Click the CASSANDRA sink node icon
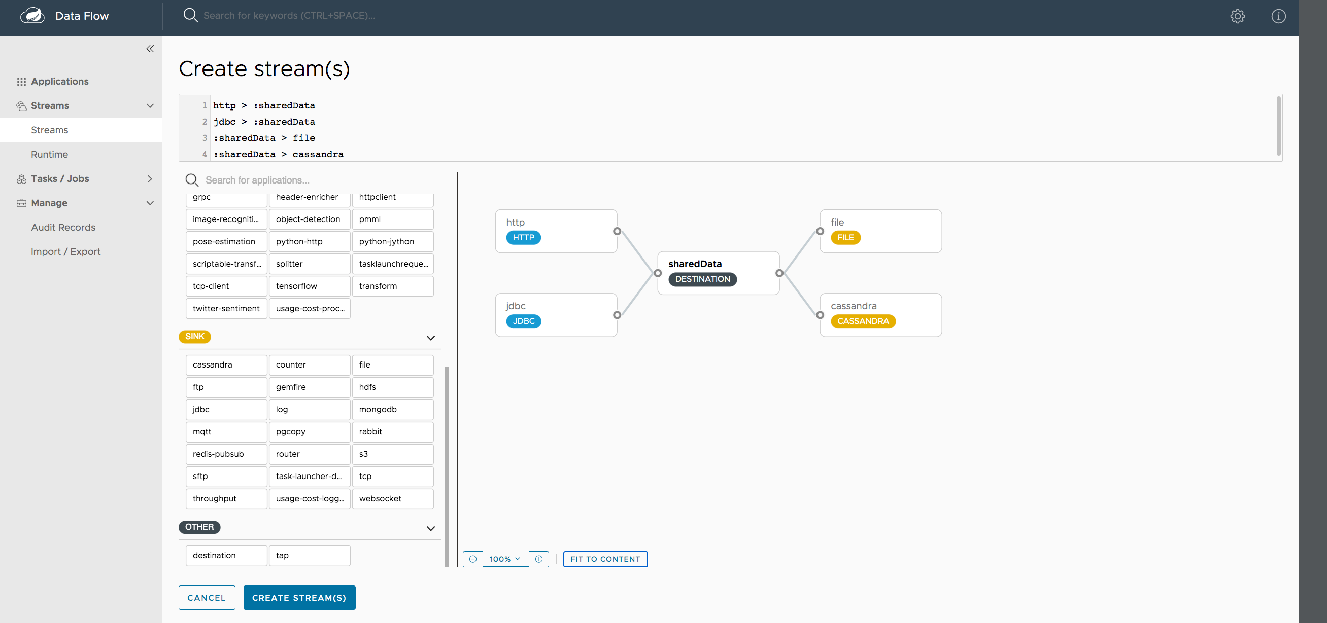 [x=862, y=320]
